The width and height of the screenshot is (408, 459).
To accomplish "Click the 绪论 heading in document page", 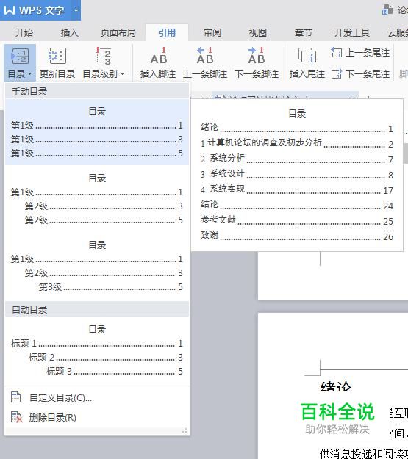I will click(336, 386).
